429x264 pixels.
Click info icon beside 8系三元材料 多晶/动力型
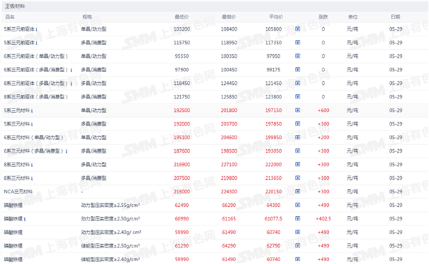(x=32, y=165)
